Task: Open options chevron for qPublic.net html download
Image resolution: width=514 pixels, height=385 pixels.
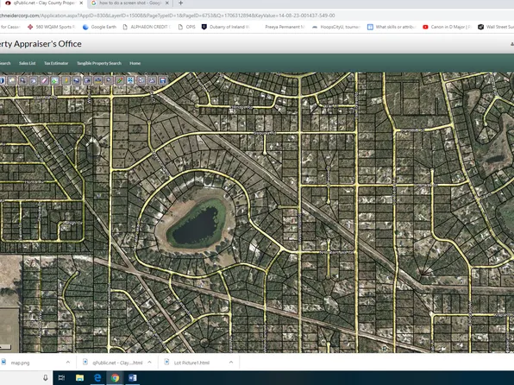Action: point(149,363)
